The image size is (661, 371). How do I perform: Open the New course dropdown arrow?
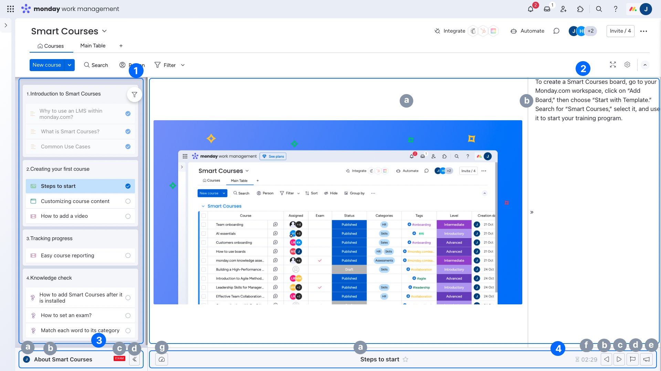(x=70, y=65)
